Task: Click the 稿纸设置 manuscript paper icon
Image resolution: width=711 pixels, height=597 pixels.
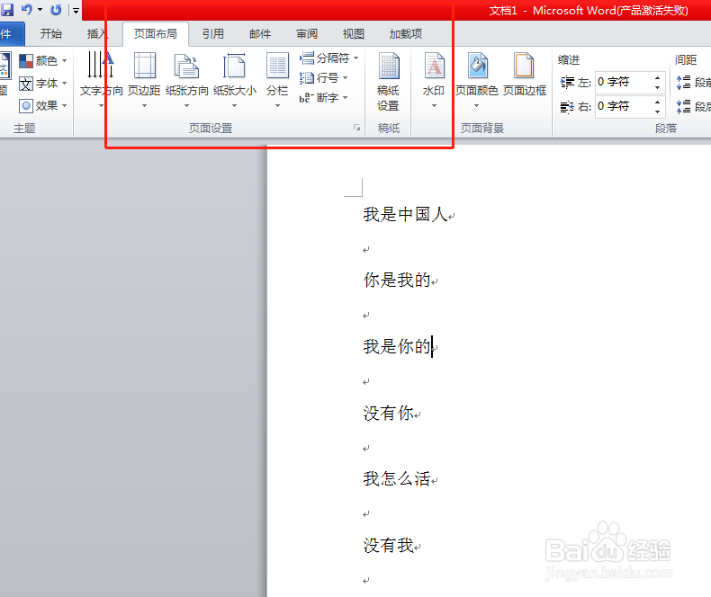Action: [x=389, y=66]
